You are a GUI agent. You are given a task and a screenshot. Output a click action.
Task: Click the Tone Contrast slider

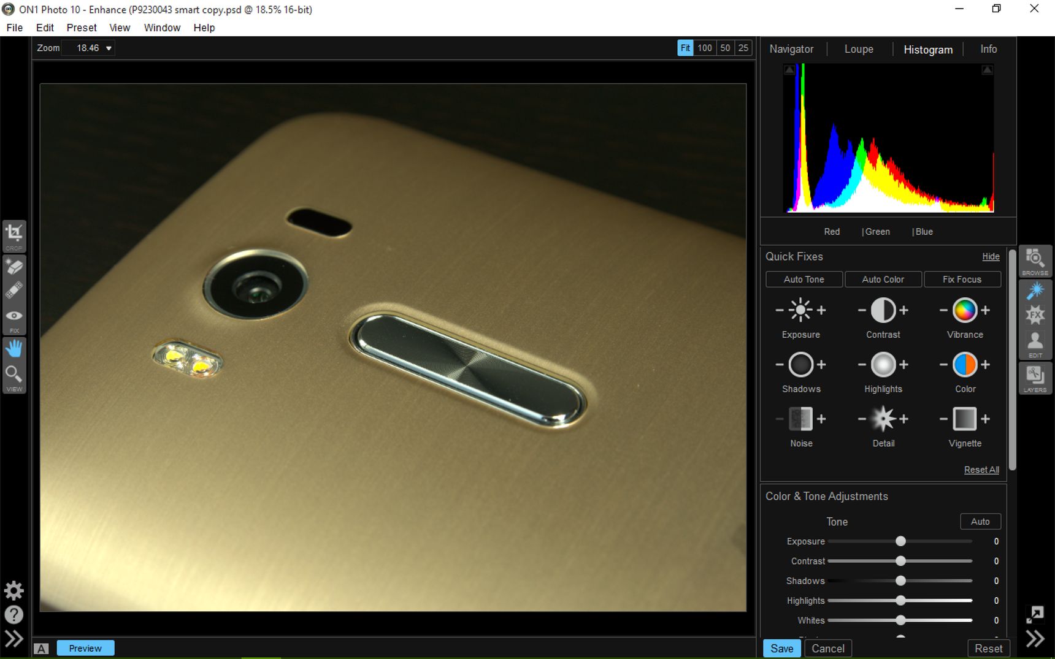click(x=900, y=561)
